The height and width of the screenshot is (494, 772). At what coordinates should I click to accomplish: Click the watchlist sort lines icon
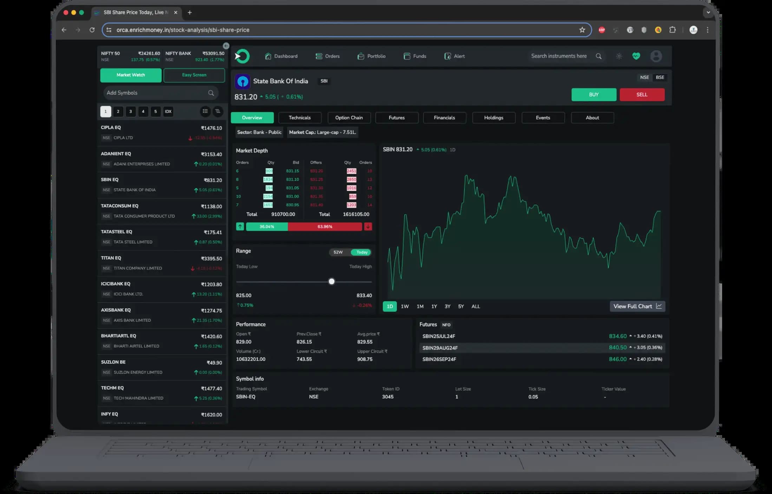pos(218,112)
